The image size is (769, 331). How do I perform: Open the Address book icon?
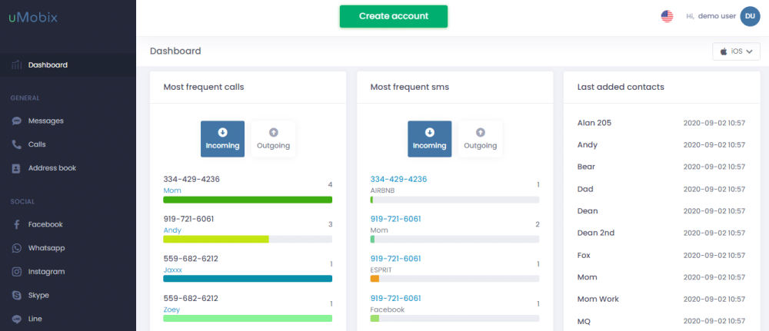17,168
